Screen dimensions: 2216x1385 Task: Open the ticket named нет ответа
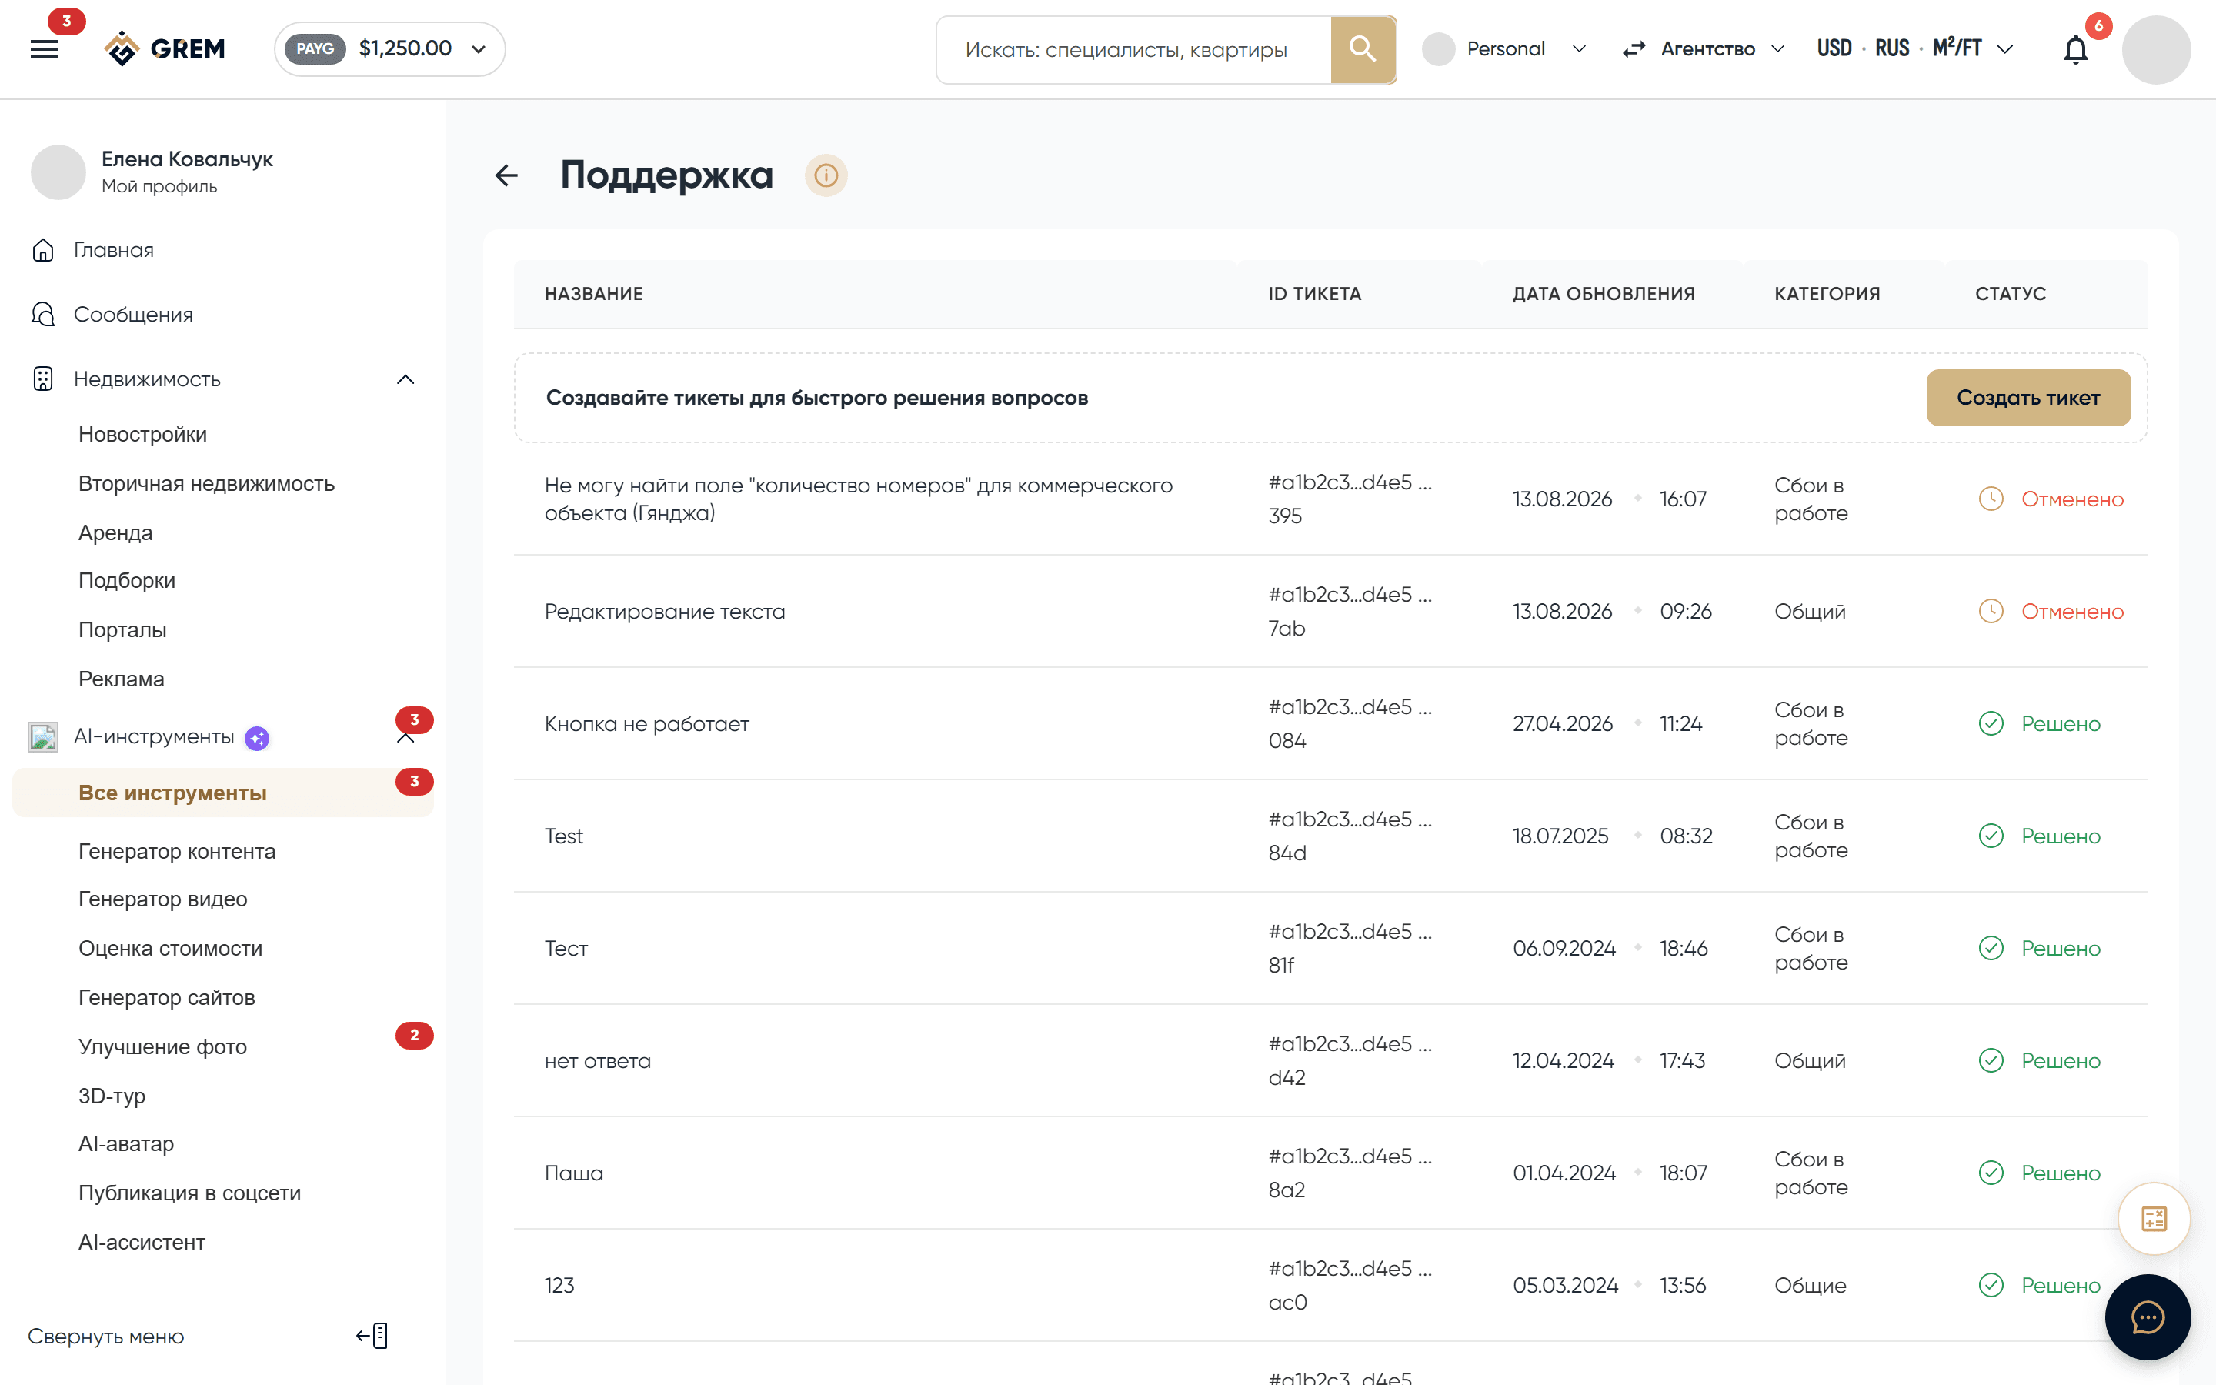coord(597,1061)
